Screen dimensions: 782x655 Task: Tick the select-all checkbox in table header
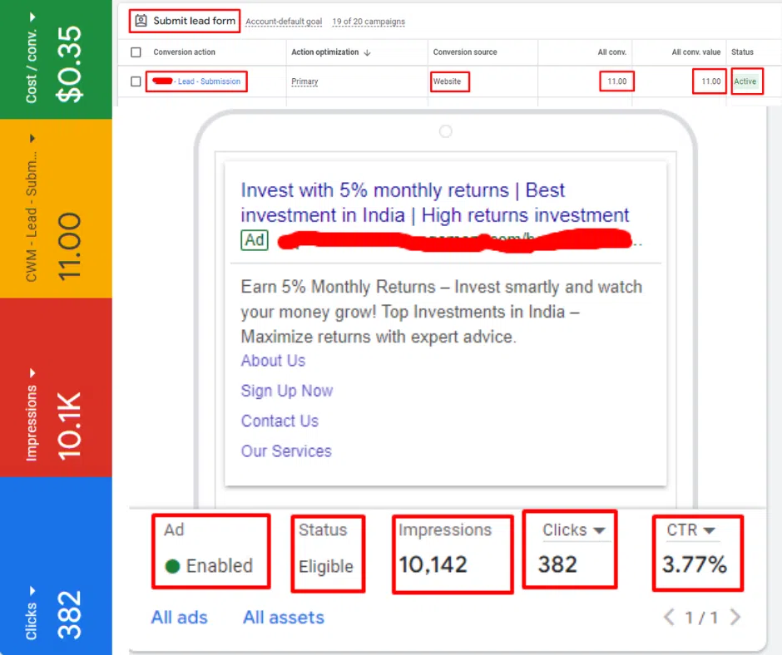tap(136, 52)
